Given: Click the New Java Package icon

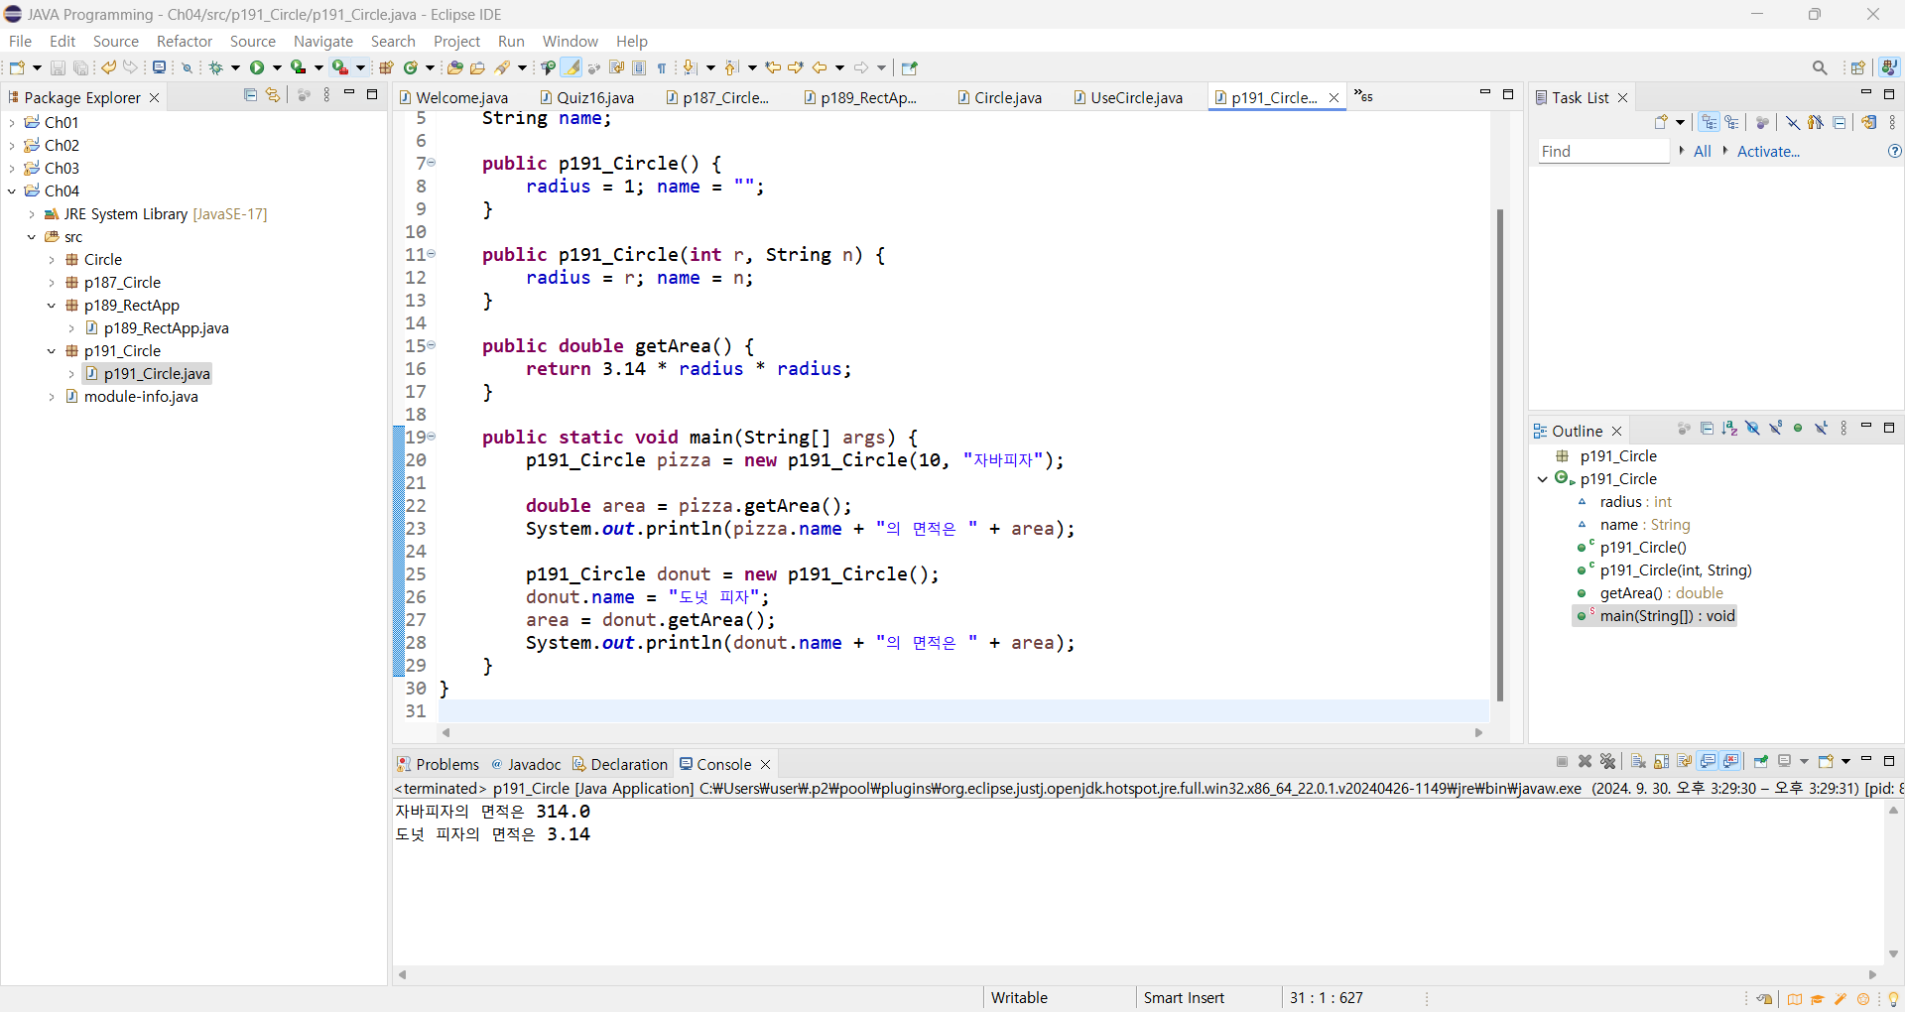Looking at the screenshot, I should coord(387,67).
